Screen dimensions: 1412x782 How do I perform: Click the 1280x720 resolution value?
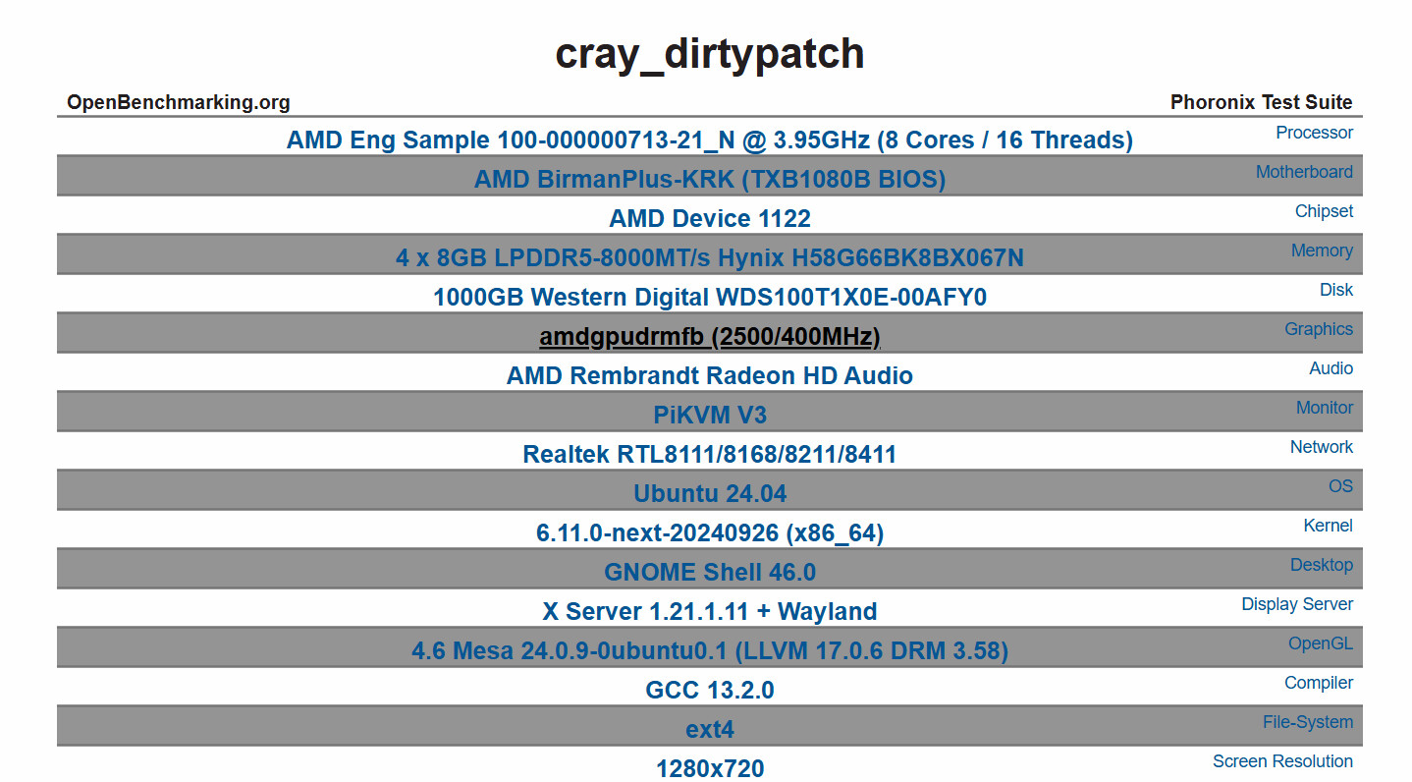tap(710, 769)
